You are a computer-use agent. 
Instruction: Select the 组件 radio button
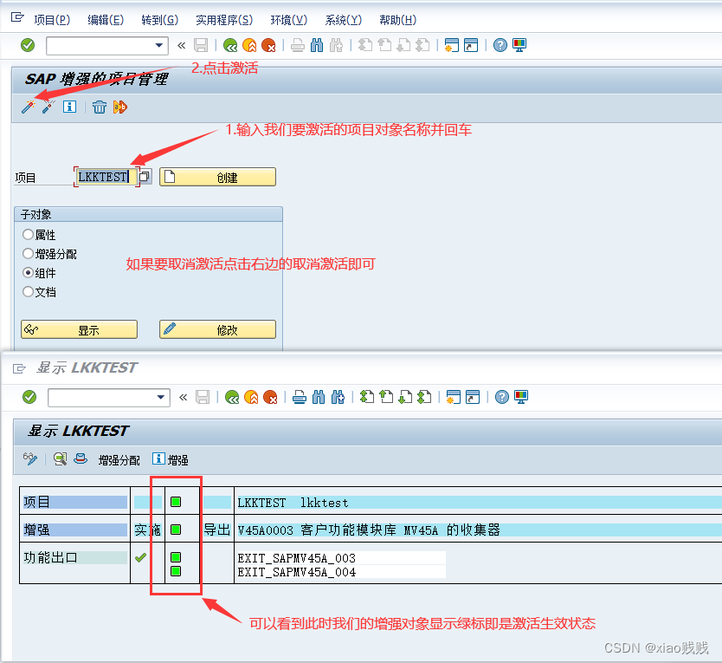(28, 275)
